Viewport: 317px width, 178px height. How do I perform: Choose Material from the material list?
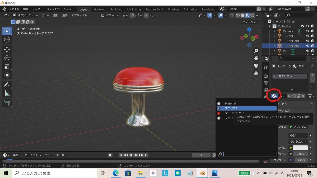[230, 104]
